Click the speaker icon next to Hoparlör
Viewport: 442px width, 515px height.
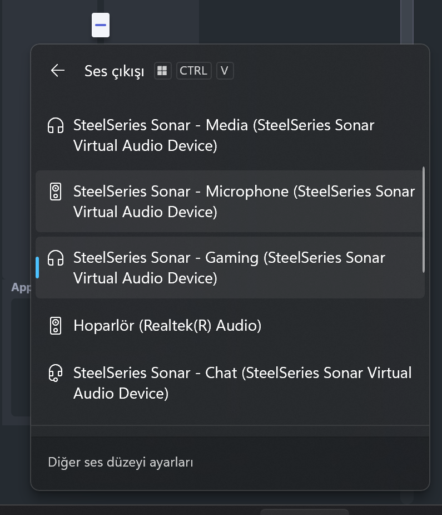[x=56, y=326]
